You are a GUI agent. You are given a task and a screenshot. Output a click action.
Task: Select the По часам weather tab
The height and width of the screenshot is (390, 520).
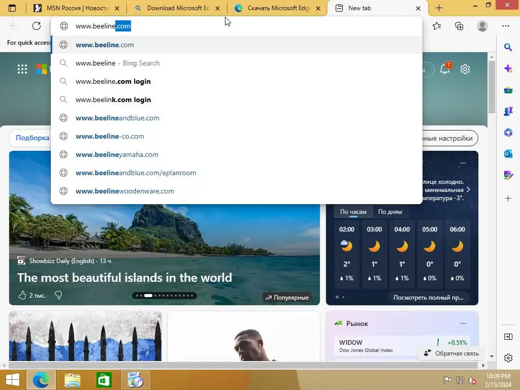coord(353,212)
